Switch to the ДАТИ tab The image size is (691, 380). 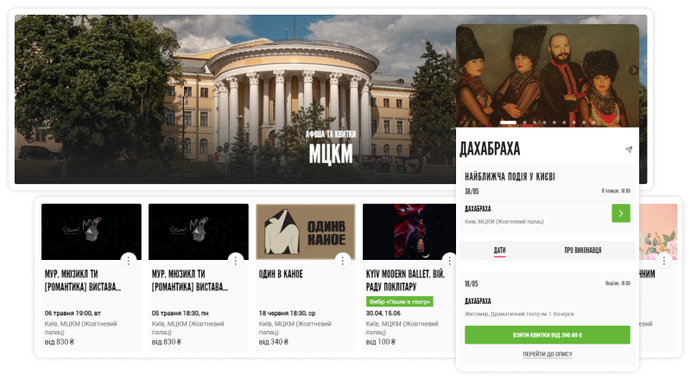pyautogui.click(x=499, y=250)
